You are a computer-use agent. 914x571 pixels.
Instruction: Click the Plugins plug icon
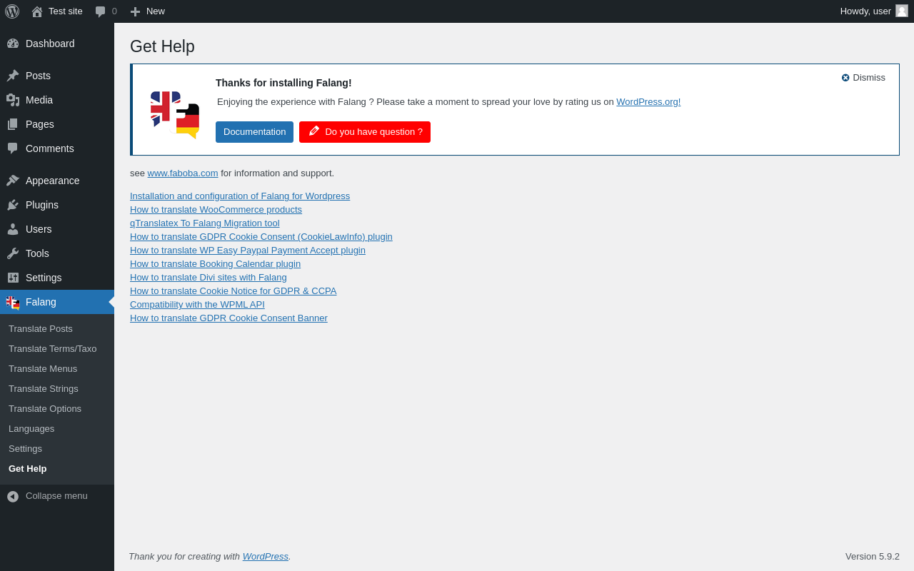click(13, 205)
